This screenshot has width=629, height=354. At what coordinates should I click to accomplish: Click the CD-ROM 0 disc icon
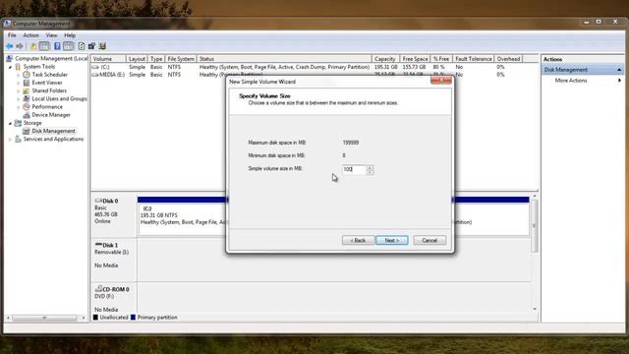point(98,288)
